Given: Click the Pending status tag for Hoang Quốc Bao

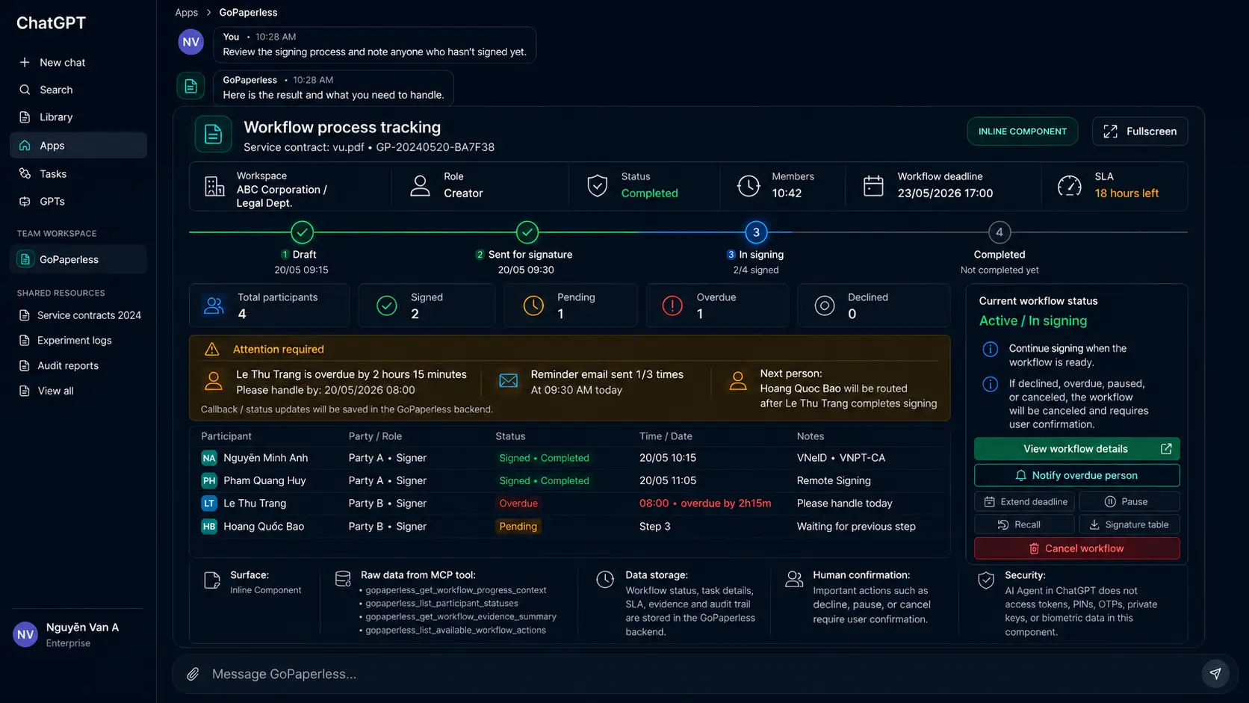Looking at the screenshot, I should 518,527.
